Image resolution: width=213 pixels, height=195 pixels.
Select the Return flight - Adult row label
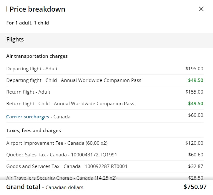tap(28, 92)
